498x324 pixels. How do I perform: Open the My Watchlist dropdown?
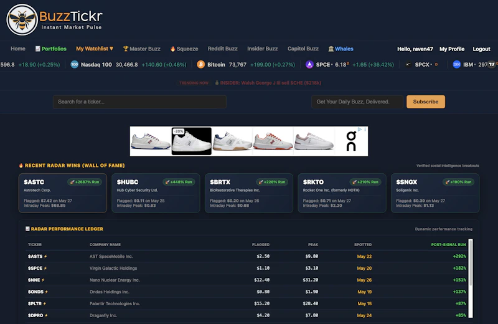(95, 49)
